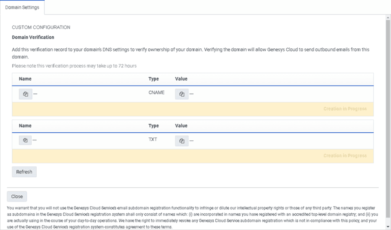Click the CNAME type label
This screenshot has height=230, width=391.
pos(156,92)
